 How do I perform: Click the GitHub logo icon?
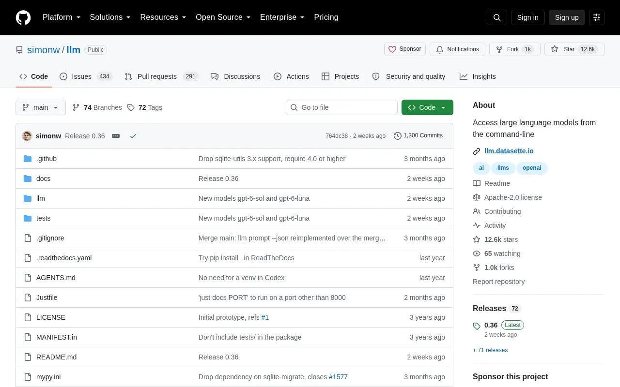click(x=23, y=17)
